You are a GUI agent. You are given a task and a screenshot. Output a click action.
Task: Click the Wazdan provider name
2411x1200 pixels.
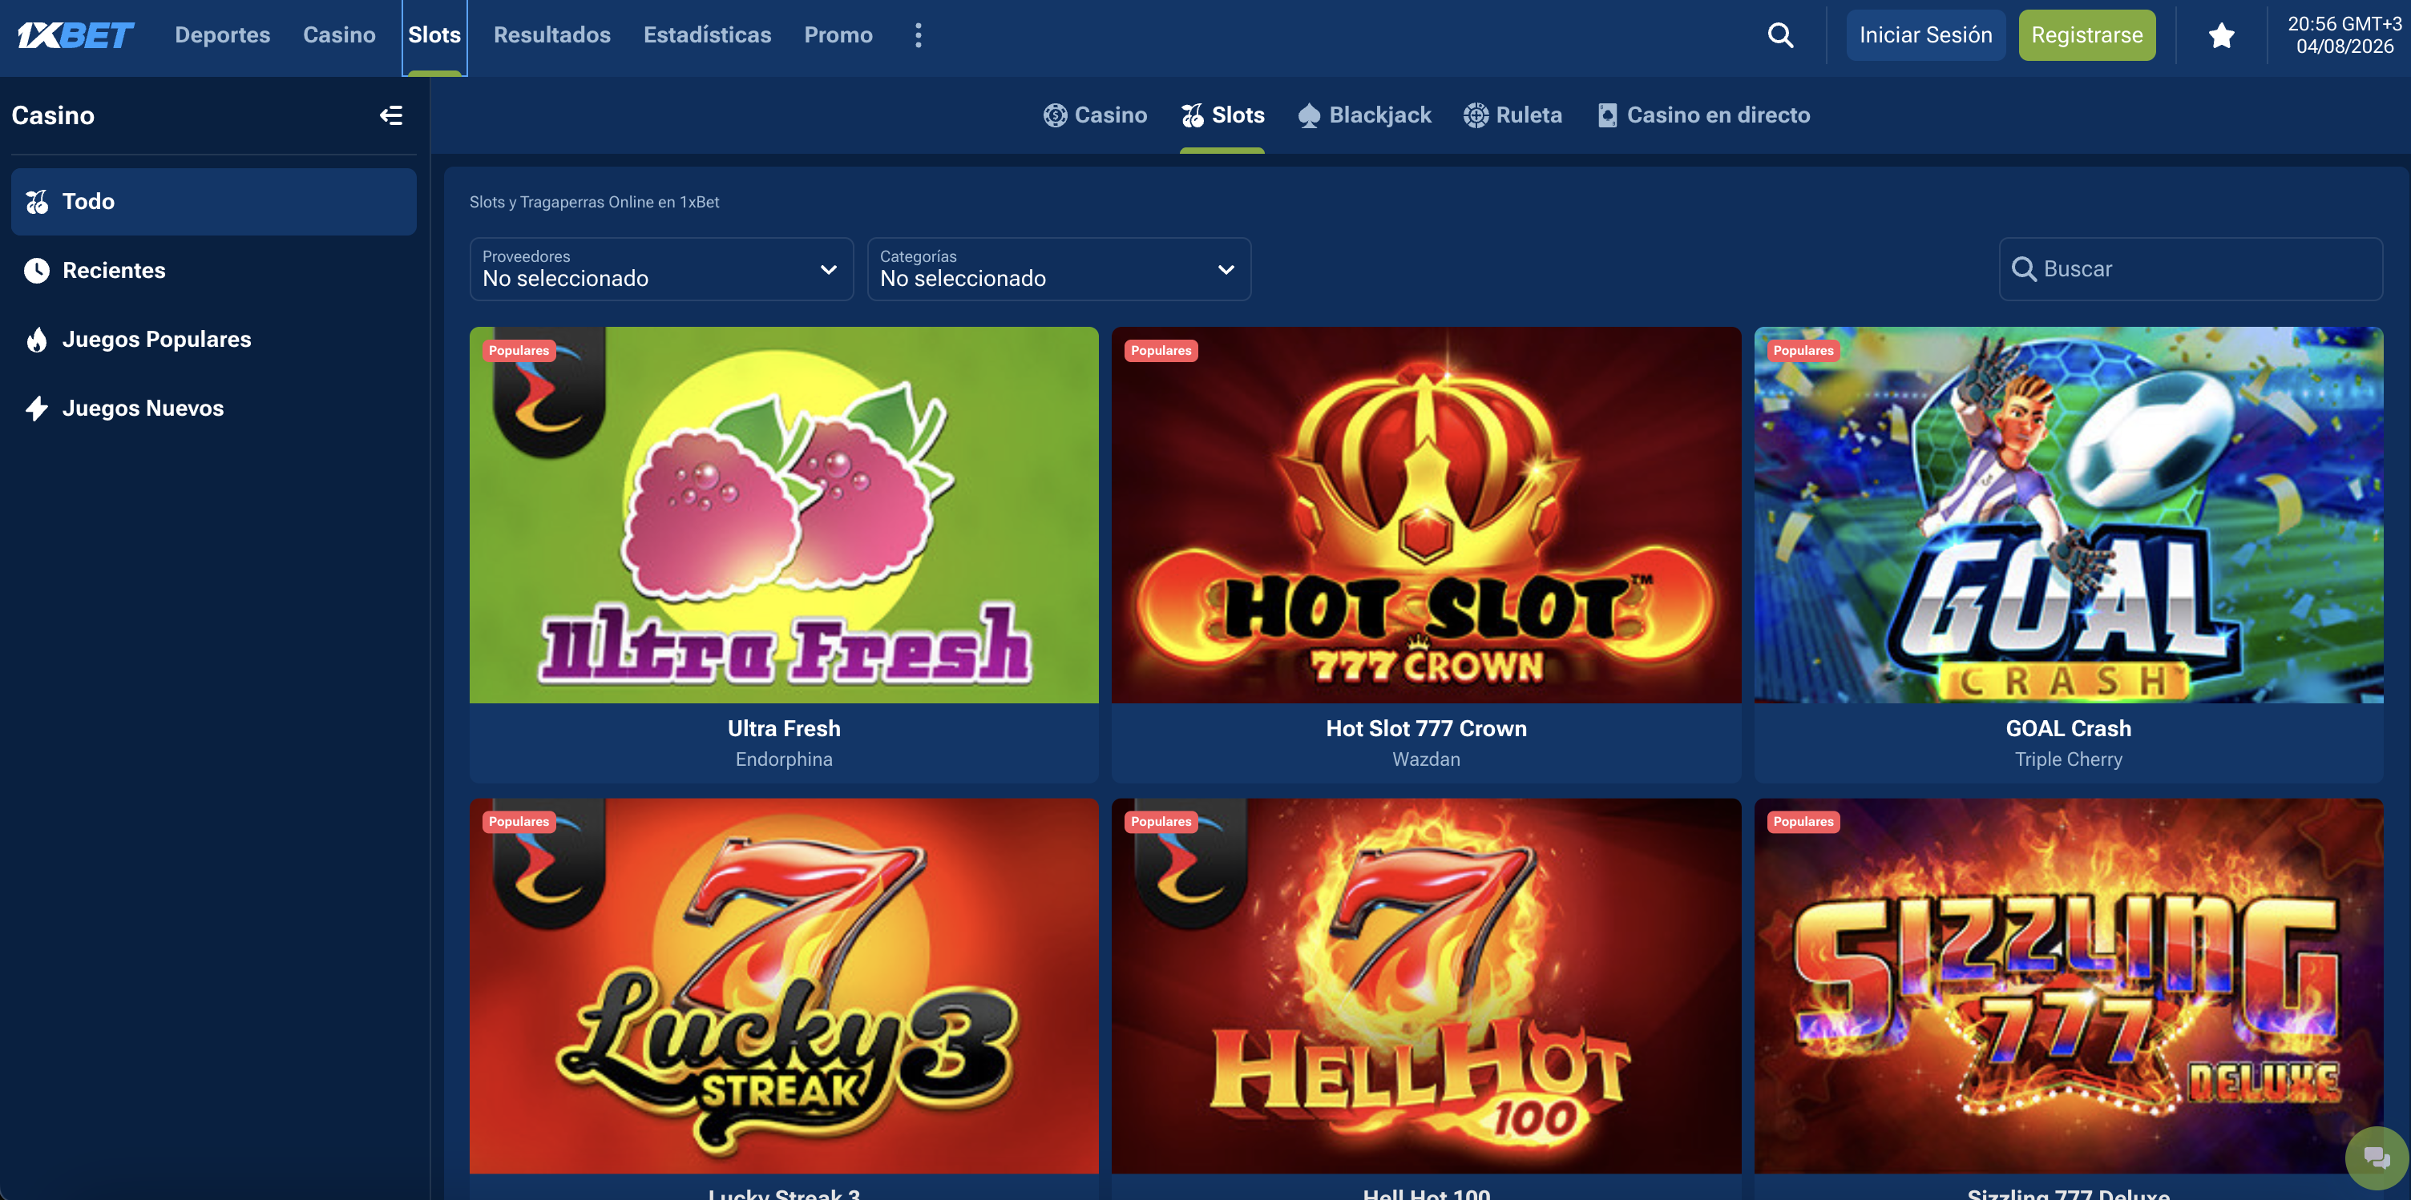coord(1425,759)
